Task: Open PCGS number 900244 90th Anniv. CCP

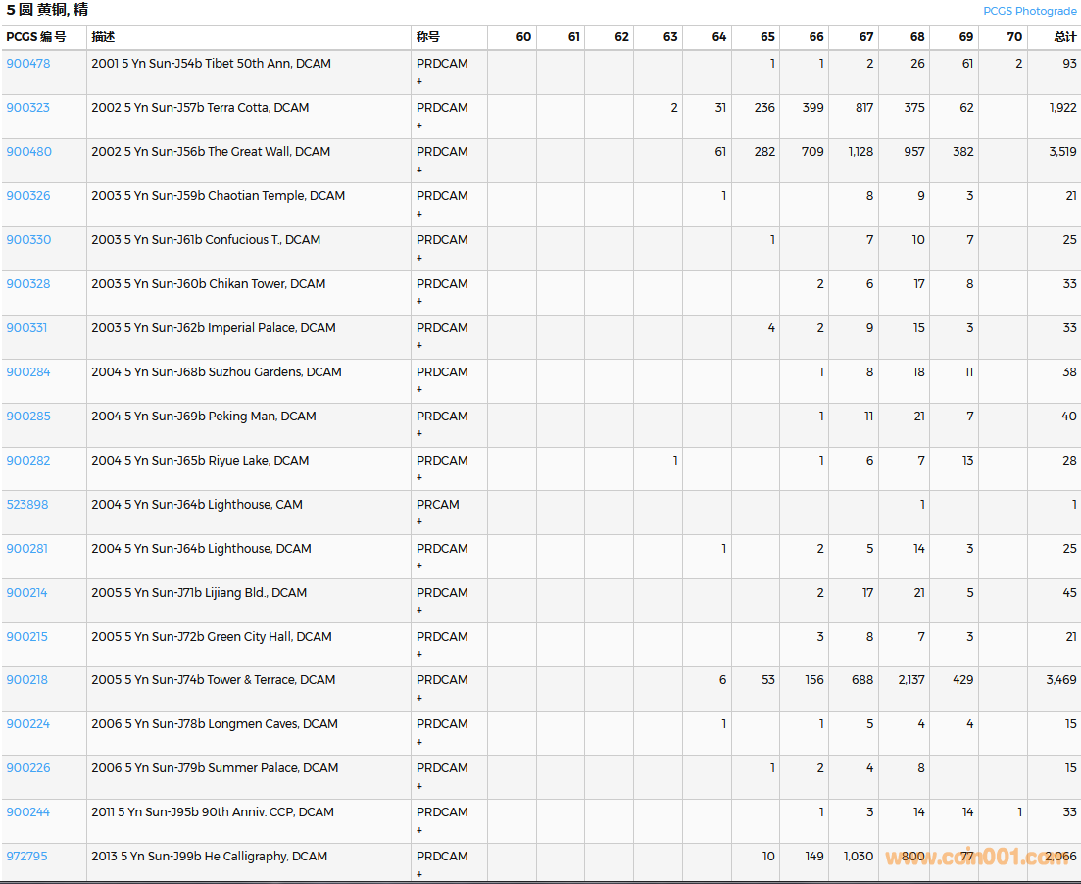Action: [x=28, y=812]
